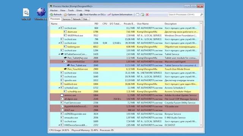The width and height of the screenshot is (243, 136).
Task: Click the WTabletServiceCon tablet icon
Action: coord(62,54)
